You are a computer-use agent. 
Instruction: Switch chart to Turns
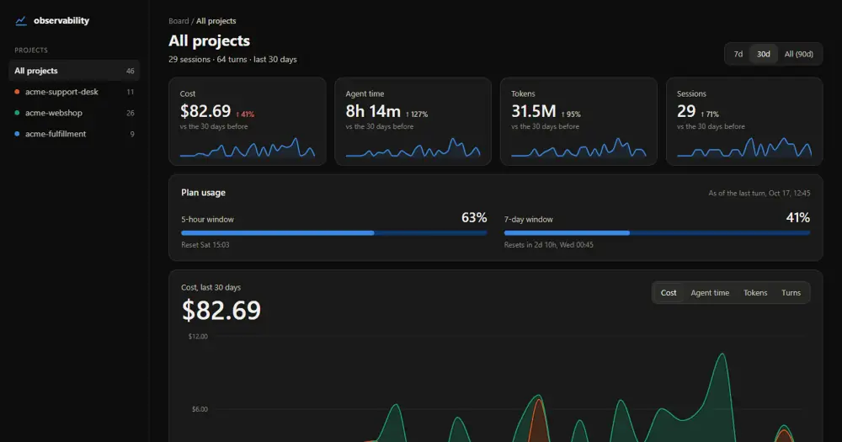point(791,293)
